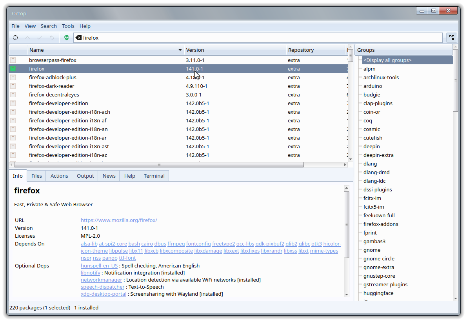
Task: Sort by Name column header arrow
Action: pyautogui.click(x=180, y=50)
